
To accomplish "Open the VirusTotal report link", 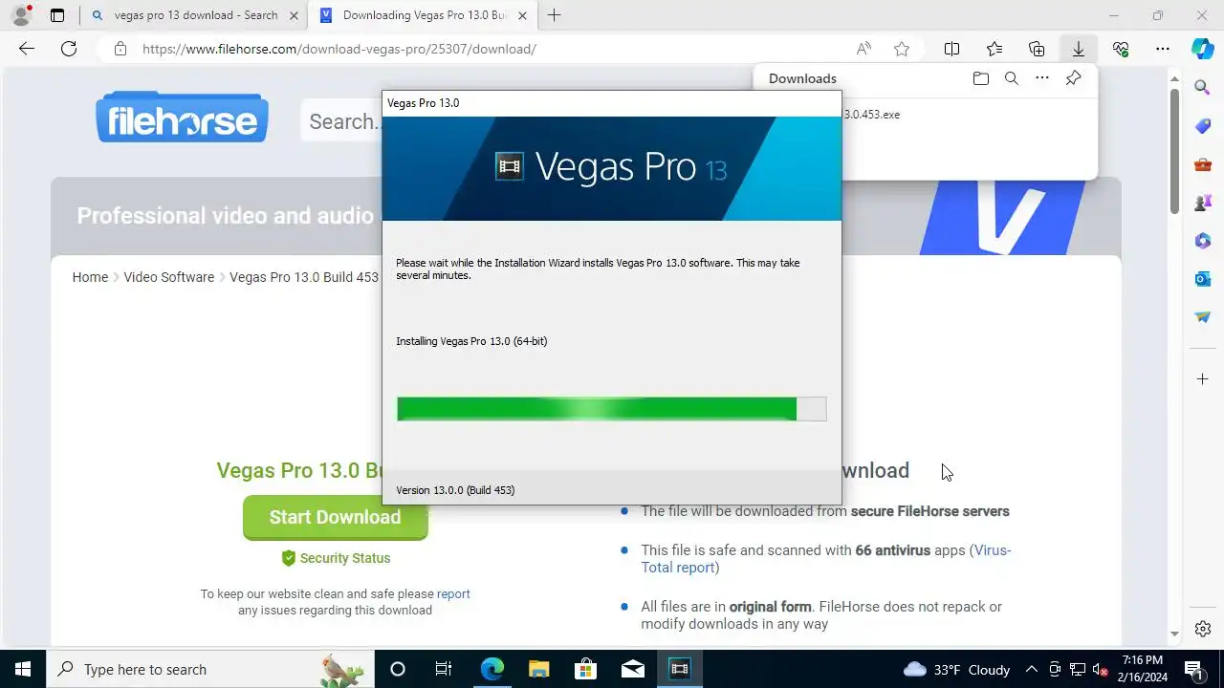I will (x=826, y=559).
